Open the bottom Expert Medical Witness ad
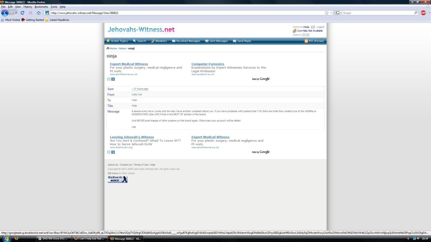Screen dimensions: 431x242 [210, 137]
